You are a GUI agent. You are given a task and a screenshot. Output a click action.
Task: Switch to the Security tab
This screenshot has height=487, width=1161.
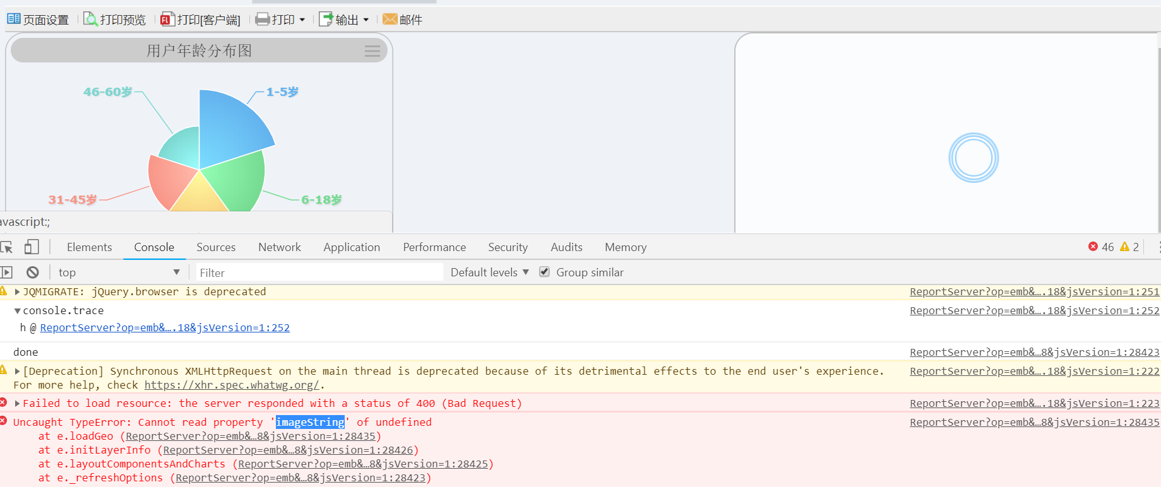pos(508,247)
